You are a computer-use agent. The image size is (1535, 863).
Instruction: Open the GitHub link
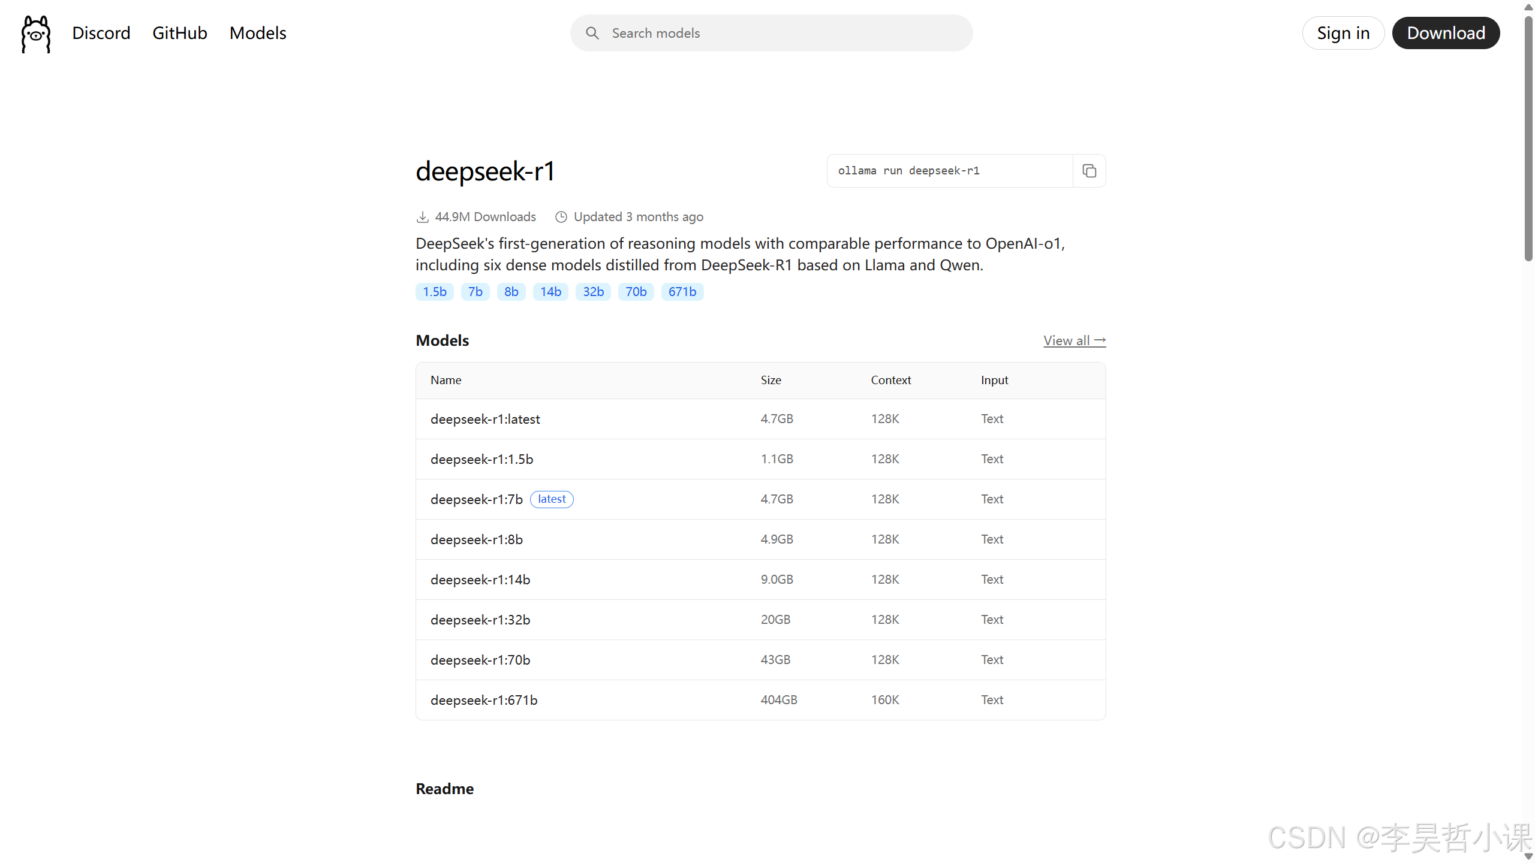(179, 33)
